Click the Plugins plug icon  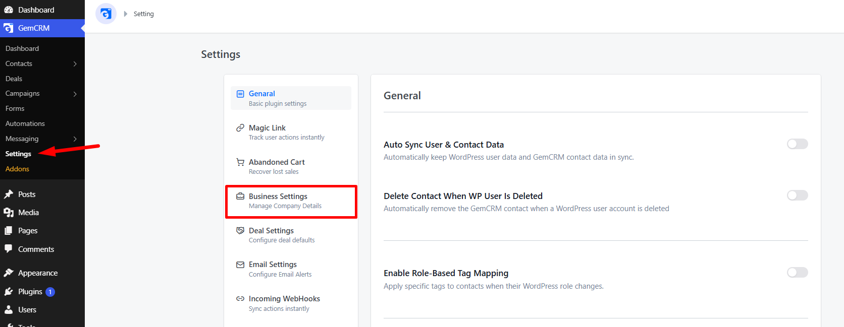pos(9,292)
